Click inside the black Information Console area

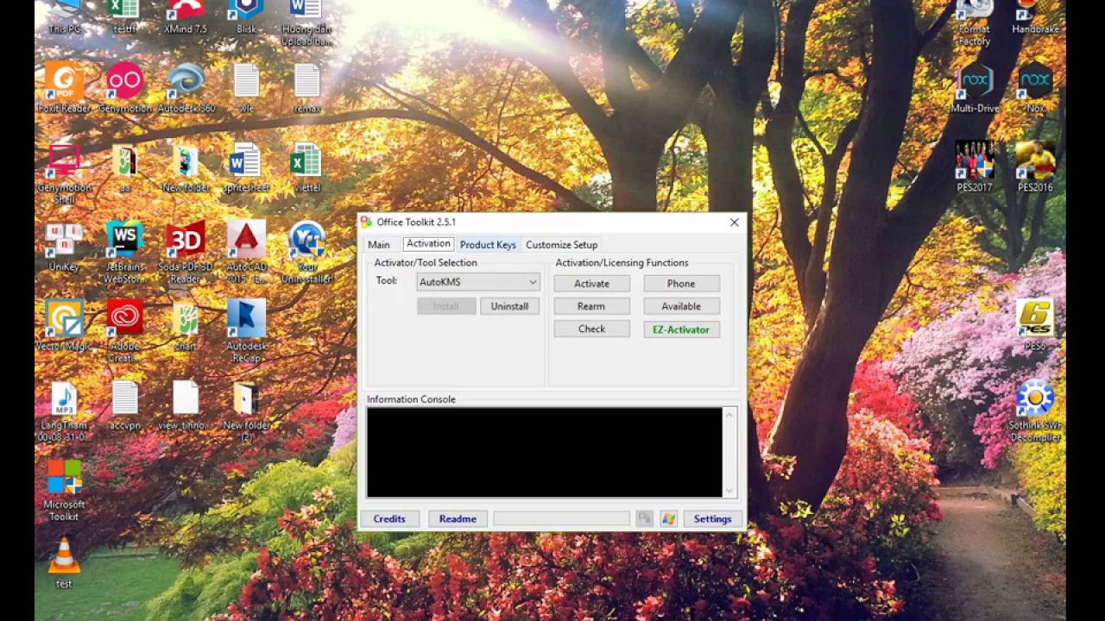(544, 452)
